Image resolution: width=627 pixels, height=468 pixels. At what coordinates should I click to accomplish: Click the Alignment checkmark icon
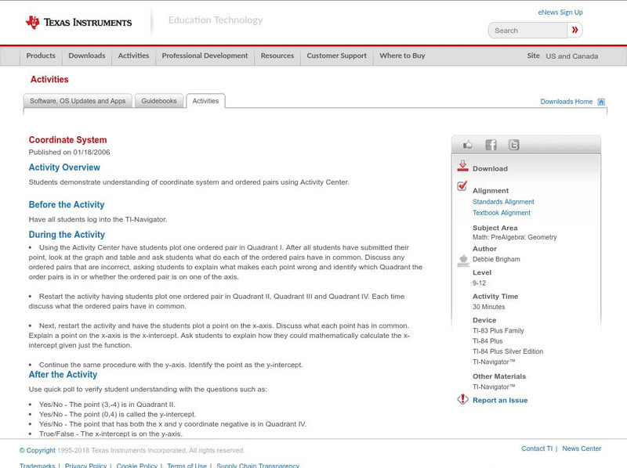coord(462,185)
